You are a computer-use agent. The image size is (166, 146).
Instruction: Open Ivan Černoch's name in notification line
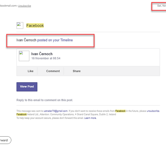(x=26, y=40)
